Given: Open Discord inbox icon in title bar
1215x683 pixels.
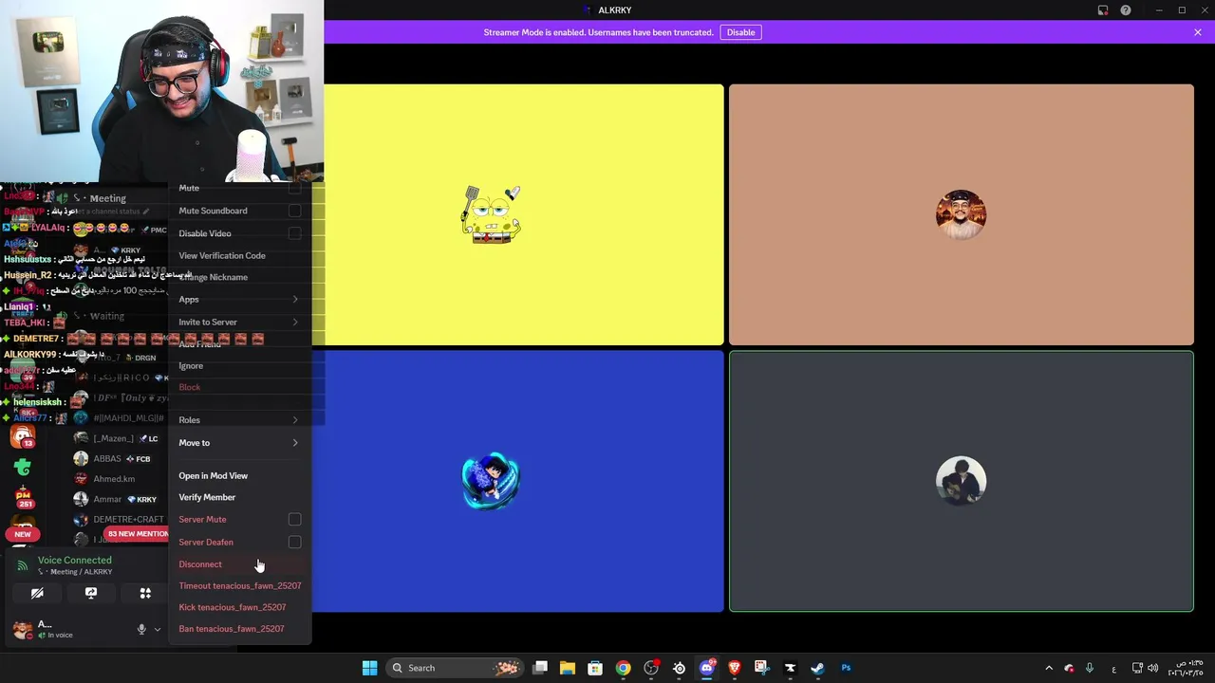Looking at the screenshot, I should click(x=1103, y=10).
